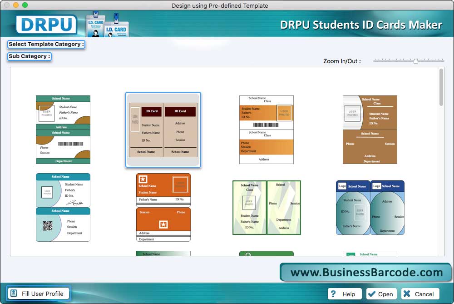Select the orange star logo template
The height and width of the screenshot is (304, 454).
tap(163, 207)
